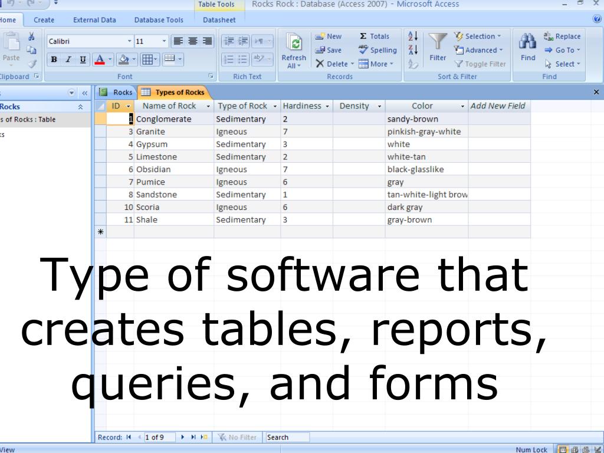Open the Go To dropdown
This screenshot has width=604, height=453.
coord(562,50)
